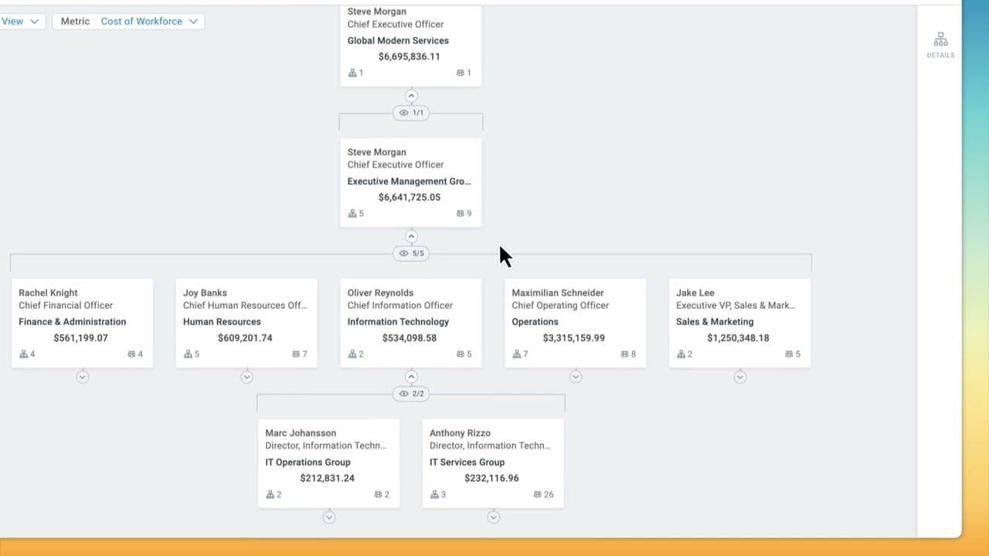This screenshot has height=556, width=989.
Task: Click headcount icon on Executive Management card
Action: click(x=461, y=214)
